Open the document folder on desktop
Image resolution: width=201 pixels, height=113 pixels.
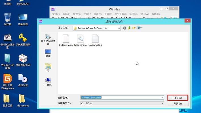click(23, 101)
